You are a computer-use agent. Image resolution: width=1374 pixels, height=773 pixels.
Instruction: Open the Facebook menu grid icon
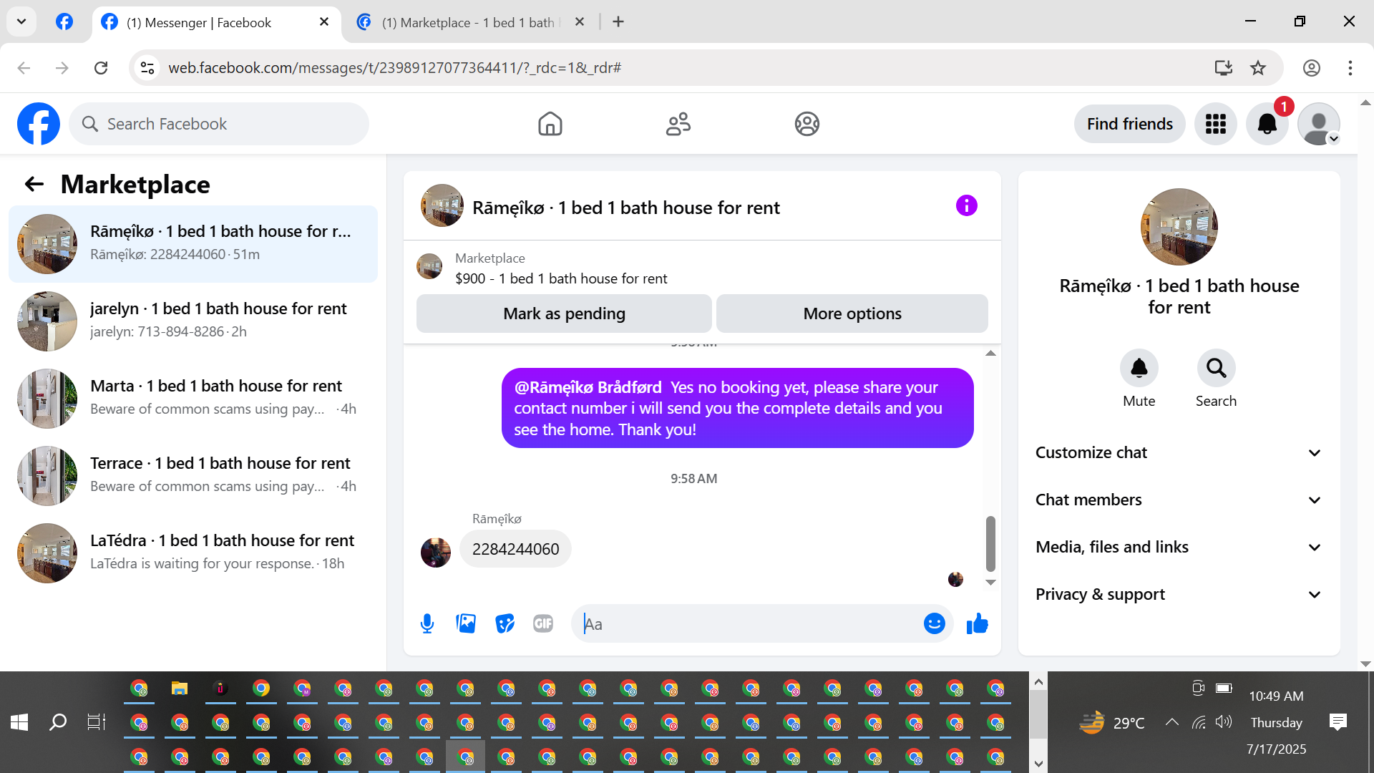(x=1215, y=124)
